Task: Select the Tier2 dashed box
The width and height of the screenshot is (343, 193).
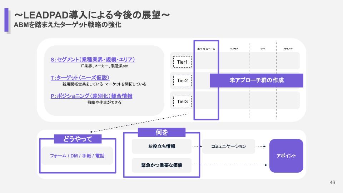Action: tap(182, 80)
